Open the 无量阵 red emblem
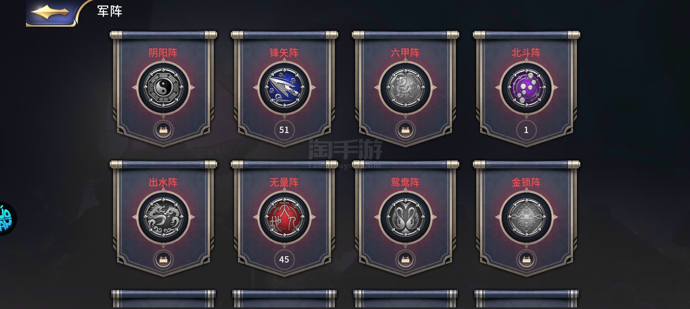The image size is (690, 309). coord(284,217)
